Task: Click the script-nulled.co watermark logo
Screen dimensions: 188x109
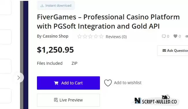Action: coord(155,100)
